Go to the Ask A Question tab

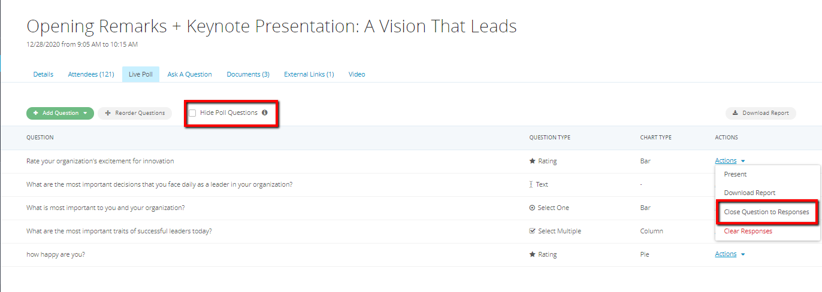click(x=189, y=74)
